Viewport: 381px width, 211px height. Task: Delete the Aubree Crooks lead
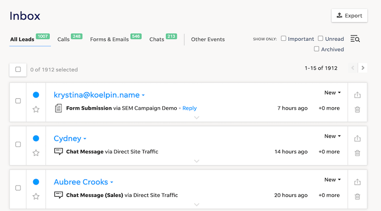pos(357,196)
